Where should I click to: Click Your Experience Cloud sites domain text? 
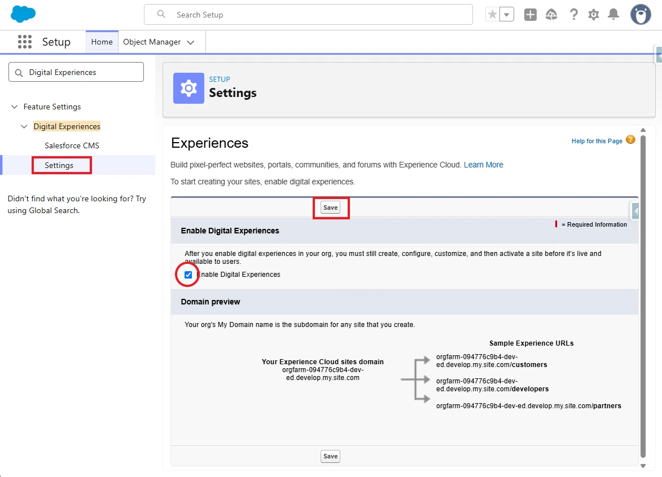pyautogui.click(x=323, y=362)
